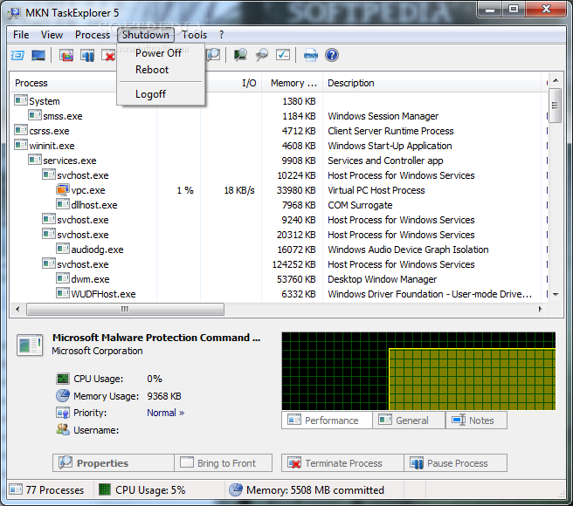Click the Bring to Front button

(x=224, y=463)
